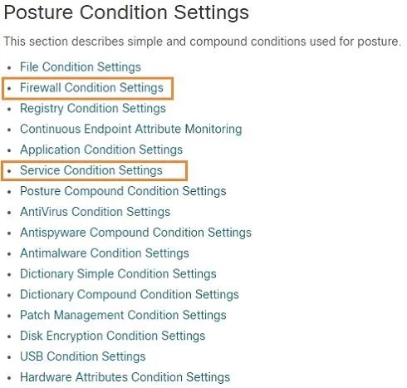Open Disk Encryption Condition Settings link
Viewport: 407px width, 388px height.
(x=112, y=336)
